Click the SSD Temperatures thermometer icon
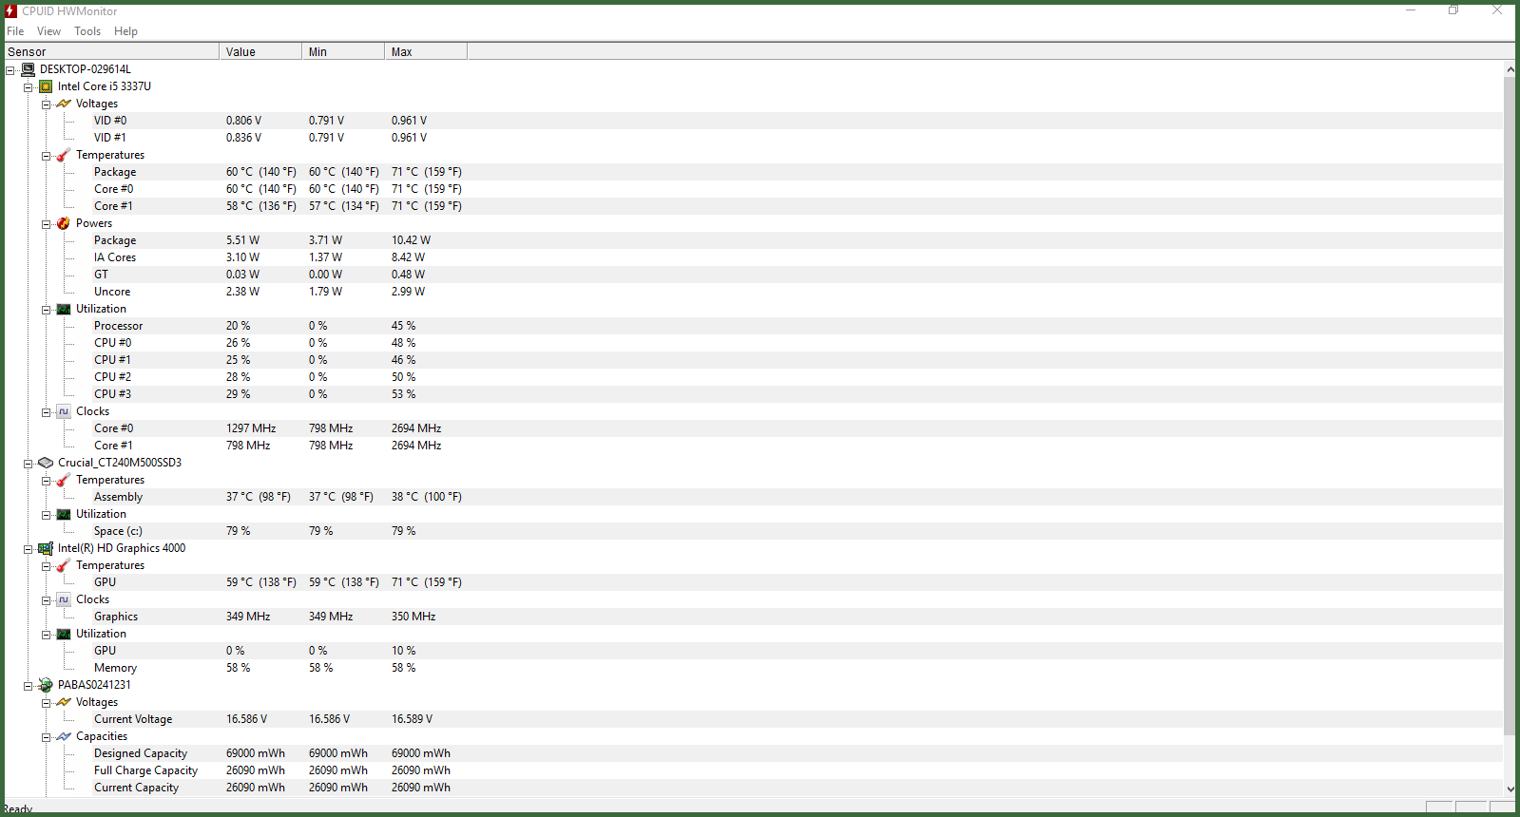Screen dimensions: 1520x817 pos(64,480)
